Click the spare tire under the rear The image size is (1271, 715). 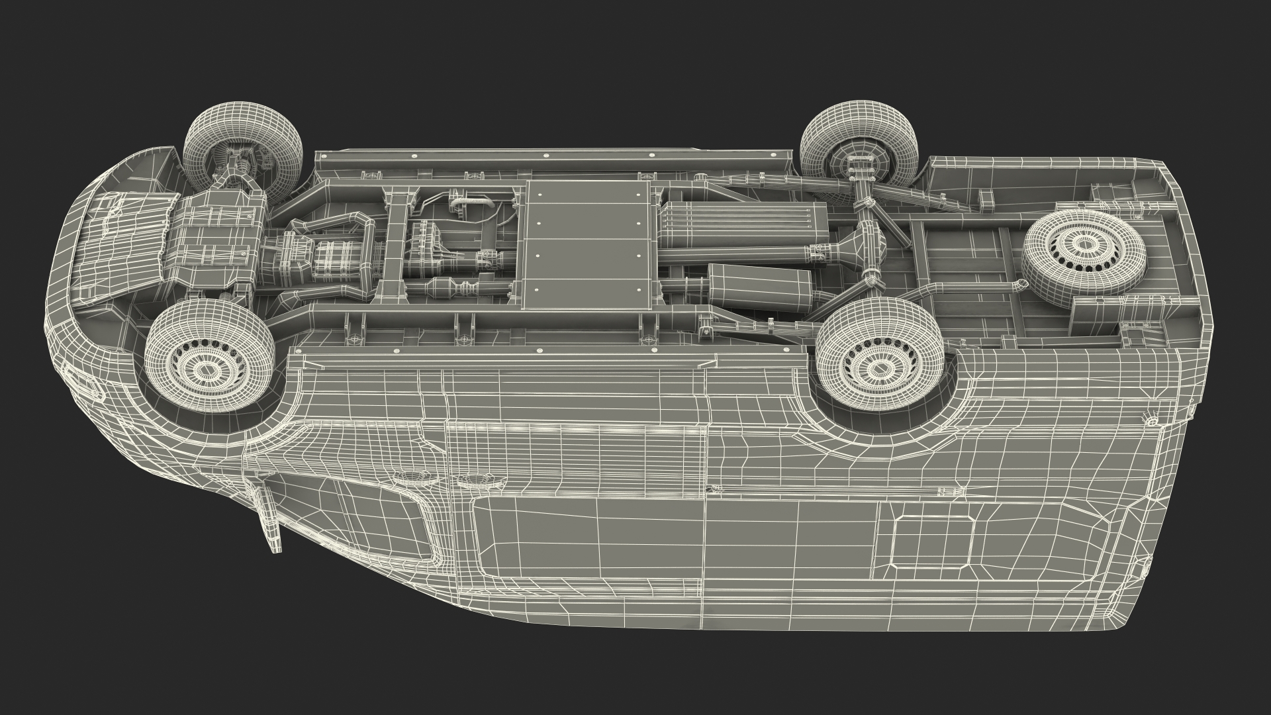click(1083, 253)
